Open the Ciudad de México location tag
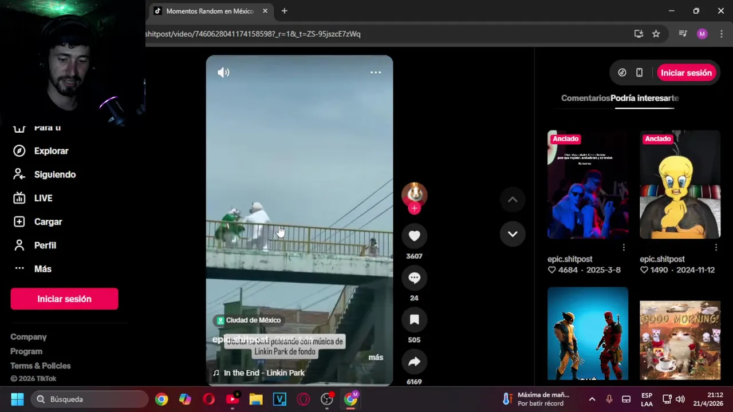The height and width of the screenshot is (412, 733). pos(248,320)
